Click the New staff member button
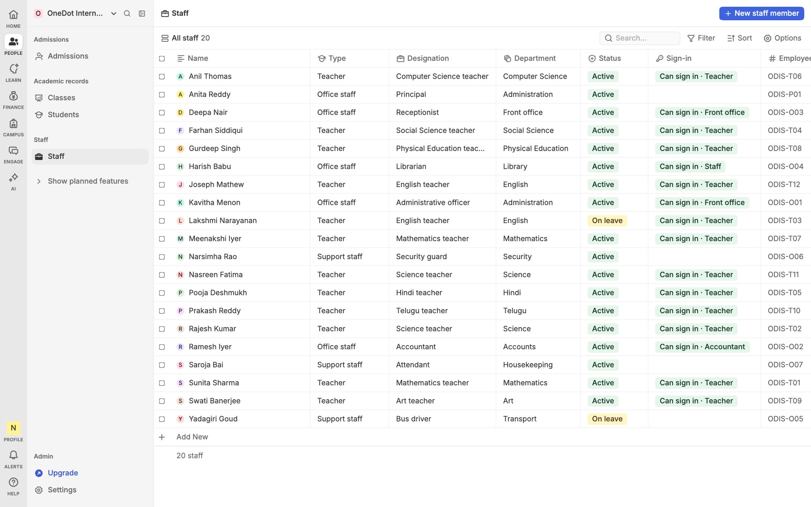811x507 pixels. (x=762, y=13)
